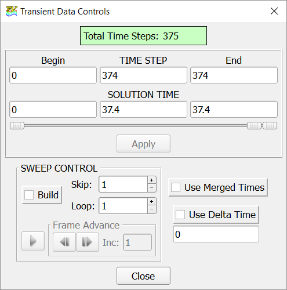Check the Use Delta Time box

click(180, 215)
